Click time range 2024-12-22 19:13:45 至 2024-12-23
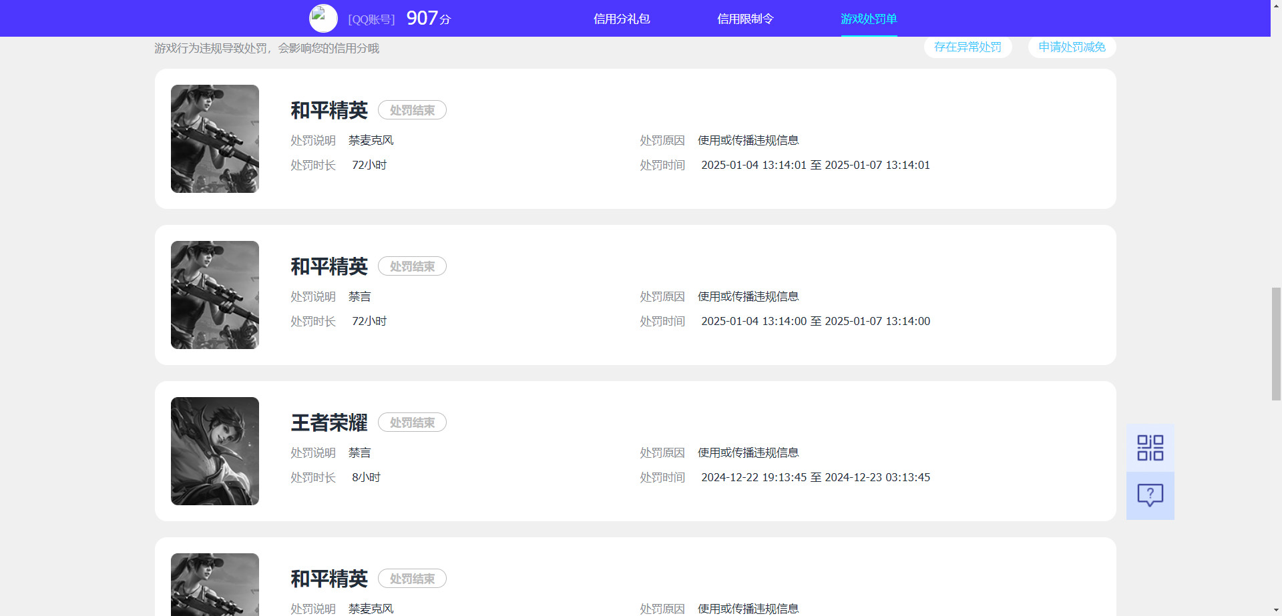Screen dimensions: 1282x616 [x=815, y=477]
